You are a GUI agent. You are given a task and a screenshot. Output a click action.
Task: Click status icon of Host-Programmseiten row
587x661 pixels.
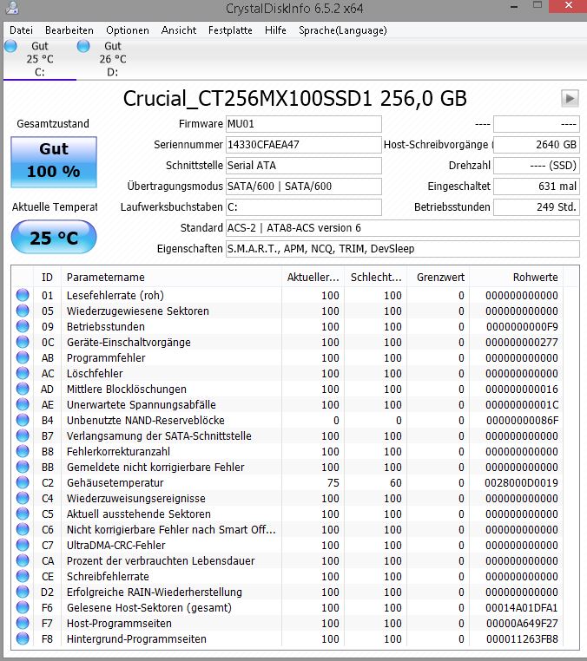(23, 623)
